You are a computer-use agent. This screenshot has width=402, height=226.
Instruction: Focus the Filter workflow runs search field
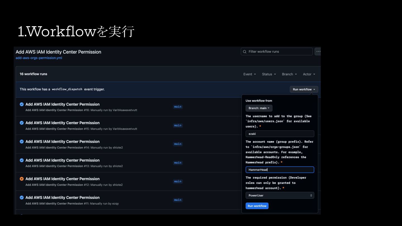(x=277, y=52)
